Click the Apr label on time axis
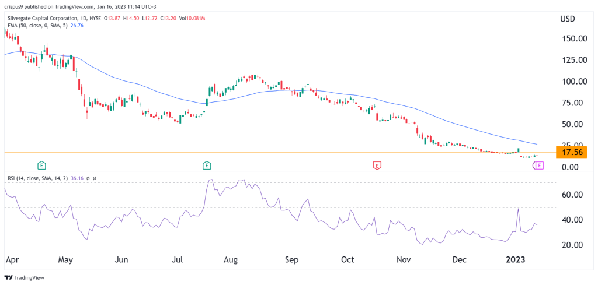 11,259
